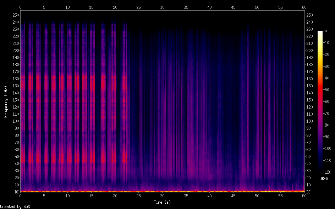Image resolution: width=335 pixels, height=209 pixels.
Task: Select the 60 second label on bottom axis
Action: pos(304,196)
